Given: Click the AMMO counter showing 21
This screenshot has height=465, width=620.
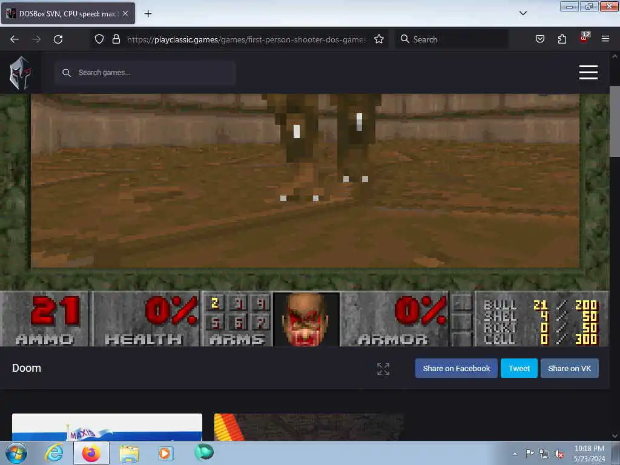Looking at the screenshot, I should coord(44,318).
